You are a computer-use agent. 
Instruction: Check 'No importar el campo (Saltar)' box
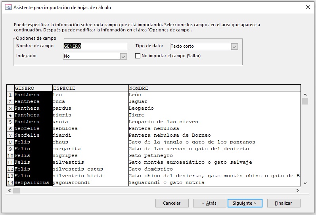138,56
